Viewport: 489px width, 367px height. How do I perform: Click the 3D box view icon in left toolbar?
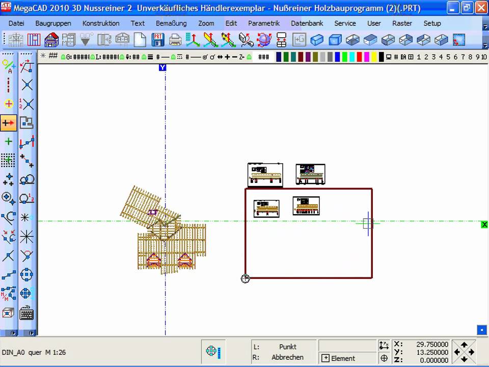click(8, 312)
